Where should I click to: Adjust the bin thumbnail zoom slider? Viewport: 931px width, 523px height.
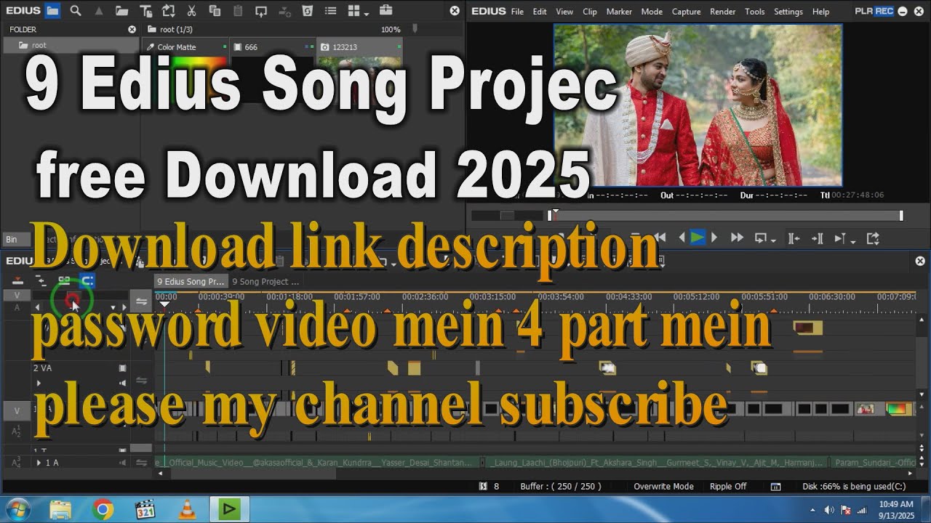point(415,29)
